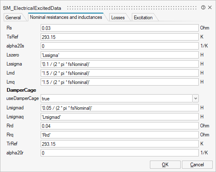The height and width of the screenshot is (172, 216).
Task: Open the Losses tab
Action: (118, 18)
